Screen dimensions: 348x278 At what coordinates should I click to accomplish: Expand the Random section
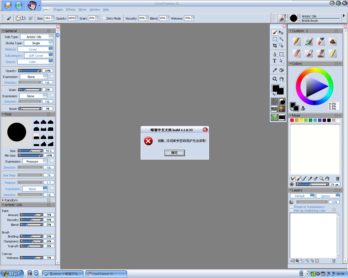tap(3, 200)
